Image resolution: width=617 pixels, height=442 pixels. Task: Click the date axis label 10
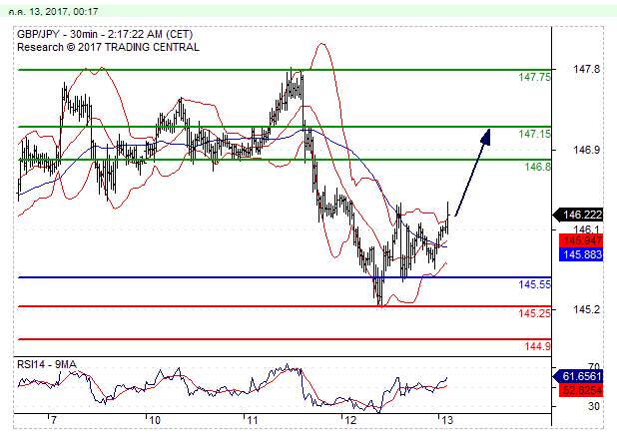point(155,420)
